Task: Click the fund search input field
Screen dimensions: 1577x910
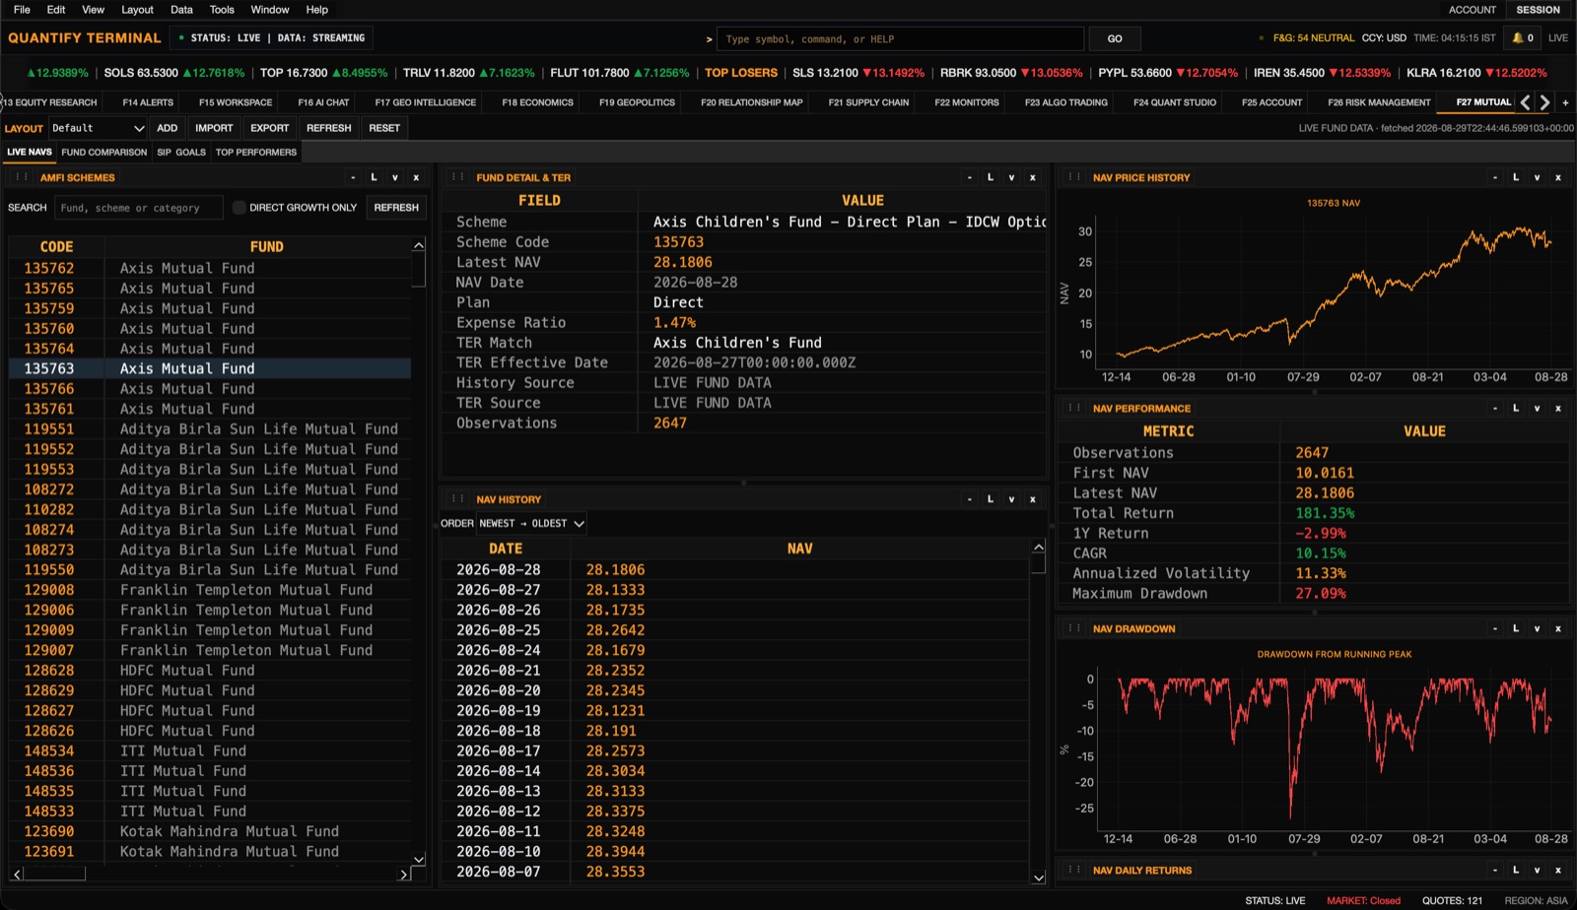Action: (x=138, y=208)
